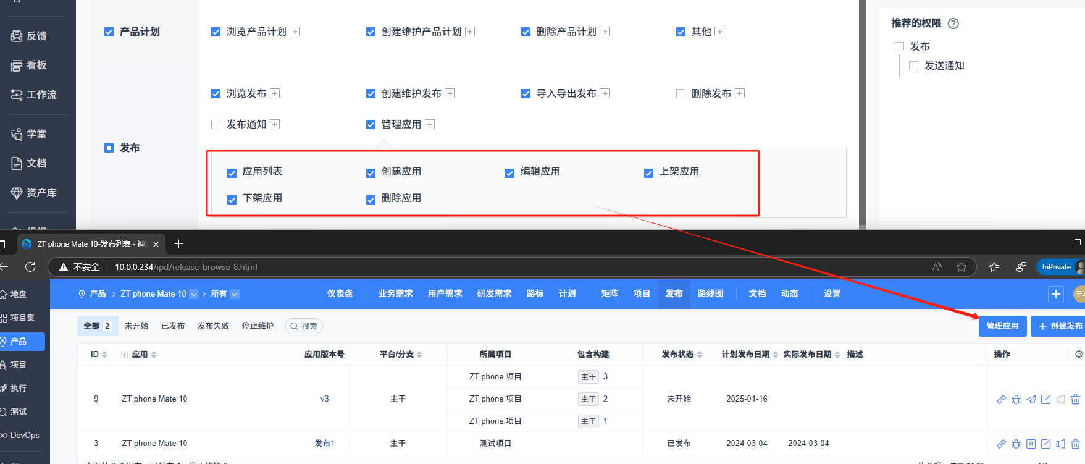This screenshot has height=464, width=1085.
Task: Click the publish paper-plane icon for release 9
Action: coord(1031,399)
